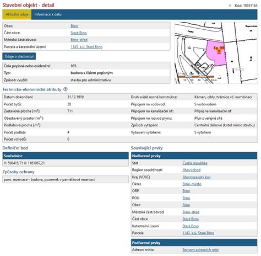
Task: Open the Informace k datu tab
Action: click(48, 14)
